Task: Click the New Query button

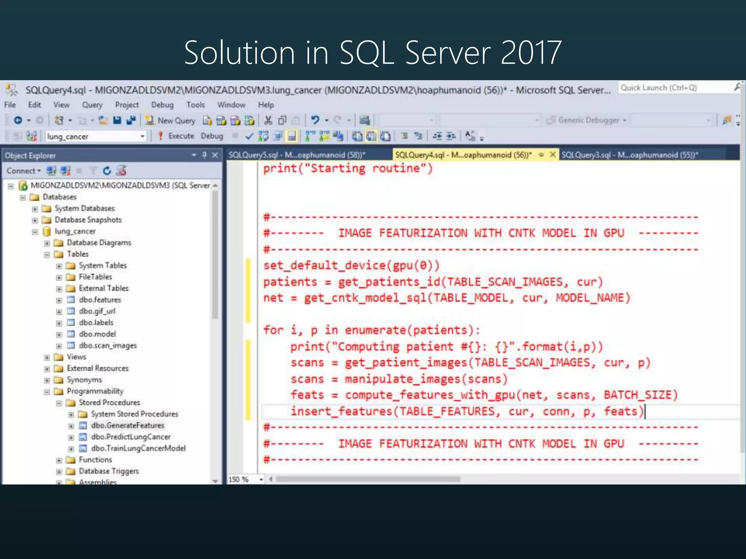Action: [170, 120]
